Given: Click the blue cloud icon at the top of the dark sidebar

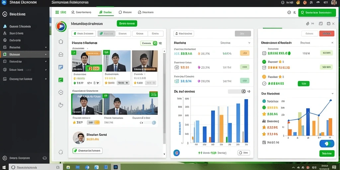Looking at the screenshot, I should click(5, 27).
